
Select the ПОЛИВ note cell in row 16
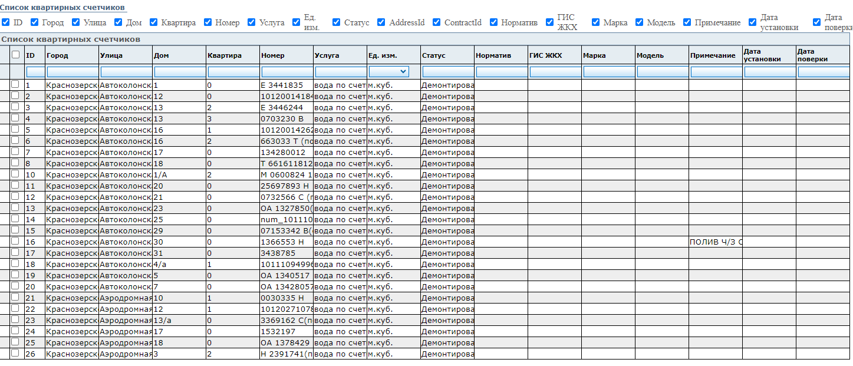pyautogui.click(x=715, y=242)
